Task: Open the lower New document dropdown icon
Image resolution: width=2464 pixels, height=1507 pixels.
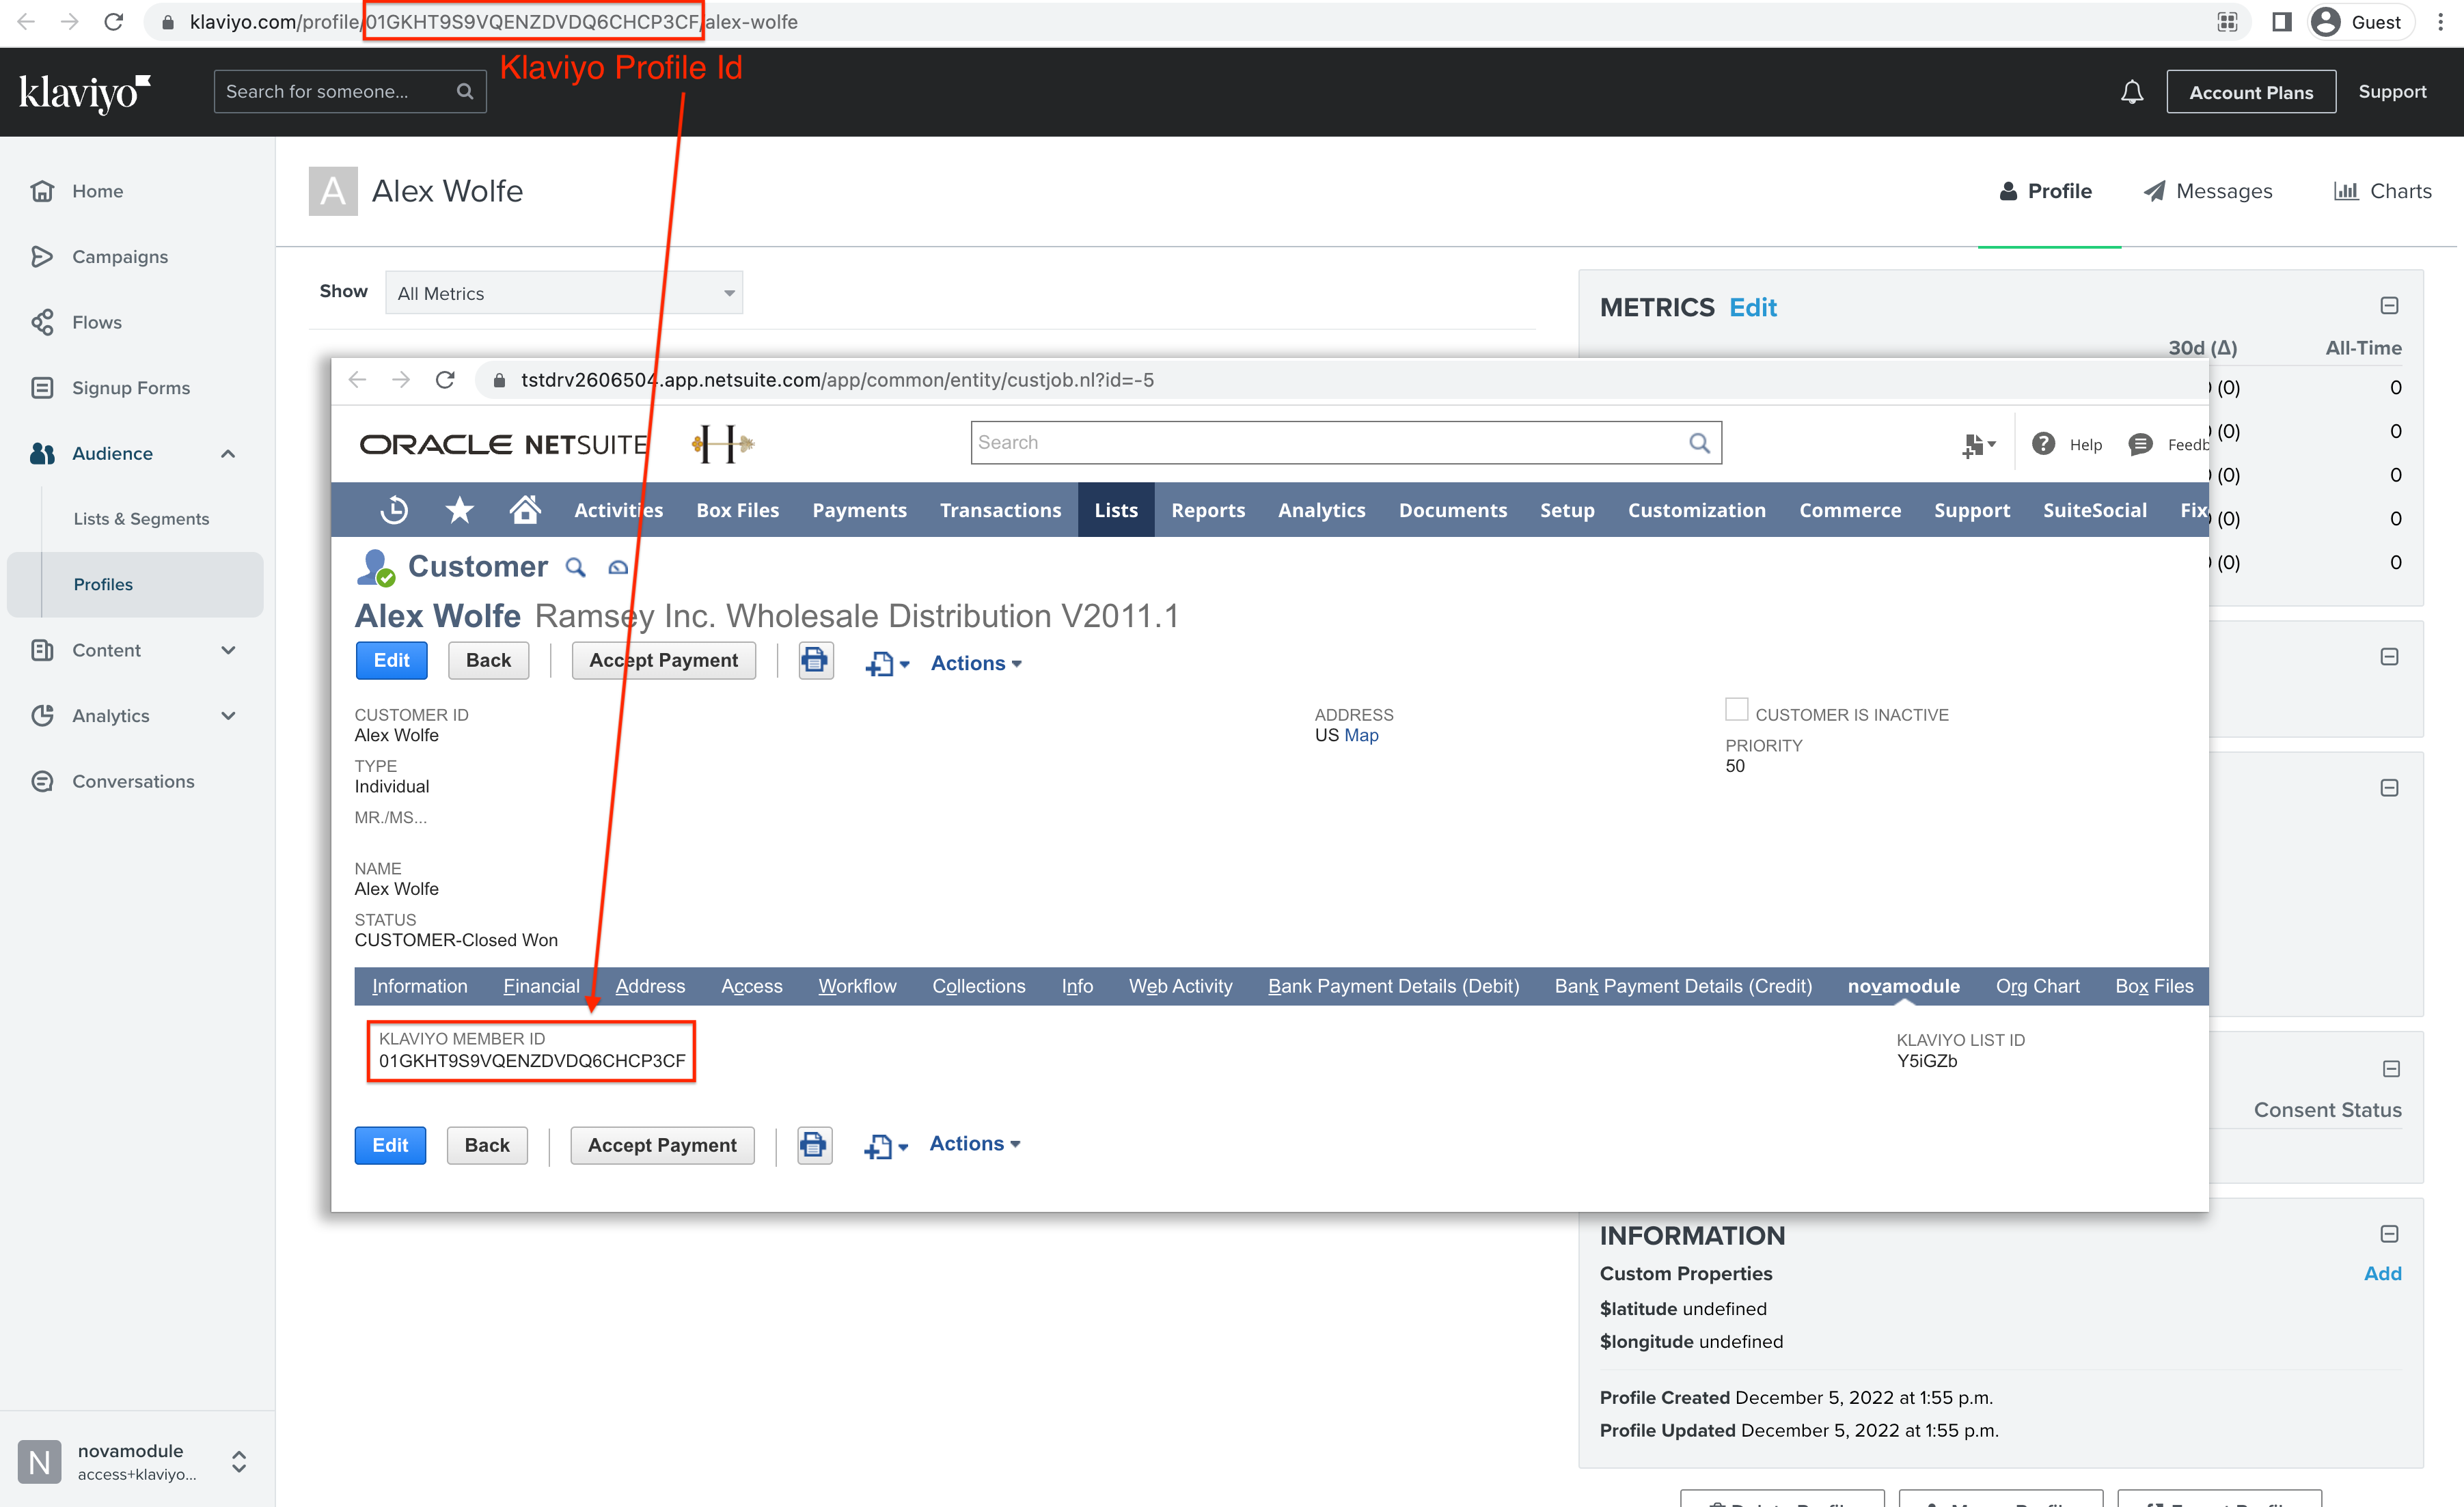Action: 886,1146
